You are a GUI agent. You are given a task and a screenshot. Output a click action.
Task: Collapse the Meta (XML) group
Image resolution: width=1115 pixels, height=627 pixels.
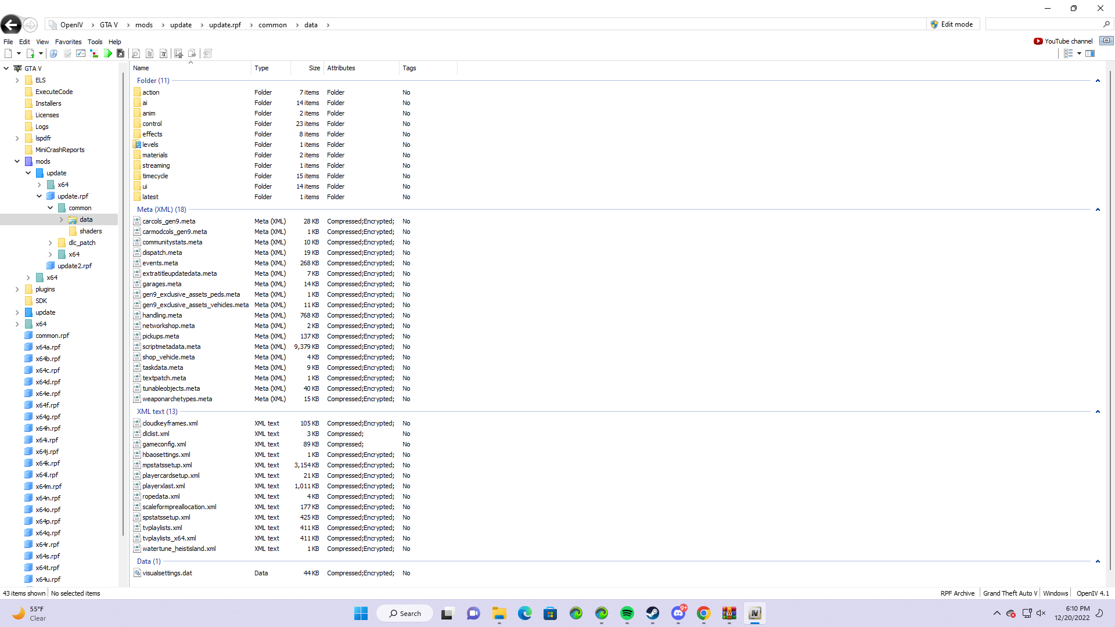pyautogui.click(x=1098, y=210)
